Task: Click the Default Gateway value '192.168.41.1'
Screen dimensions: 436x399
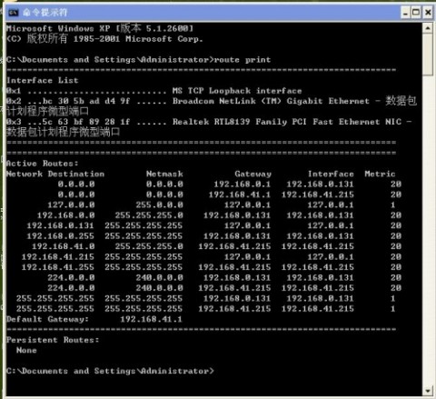Action: tap(151, 319)
